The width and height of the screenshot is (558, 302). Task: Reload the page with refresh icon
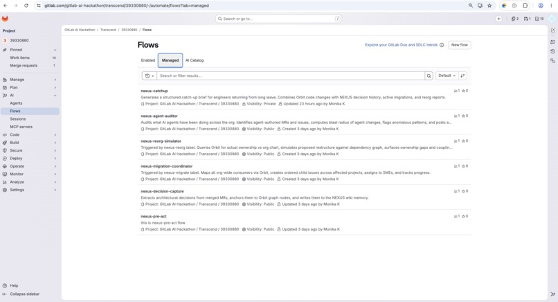26,6
